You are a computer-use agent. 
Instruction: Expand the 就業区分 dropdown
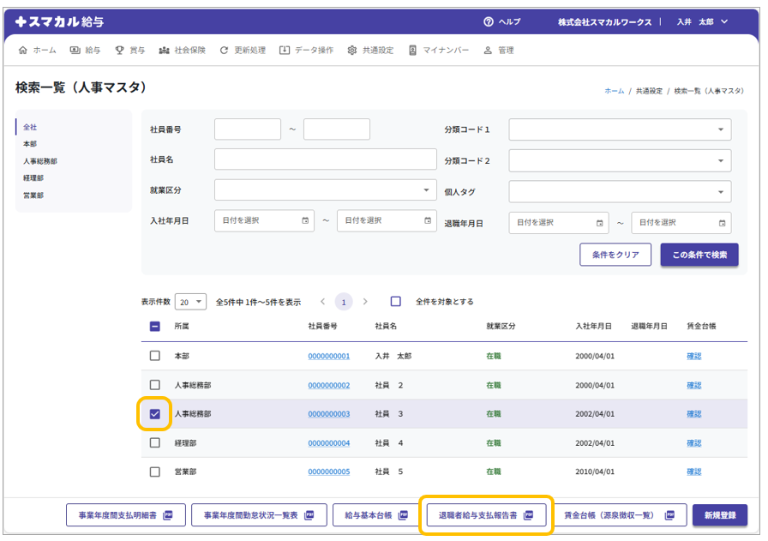325,189
